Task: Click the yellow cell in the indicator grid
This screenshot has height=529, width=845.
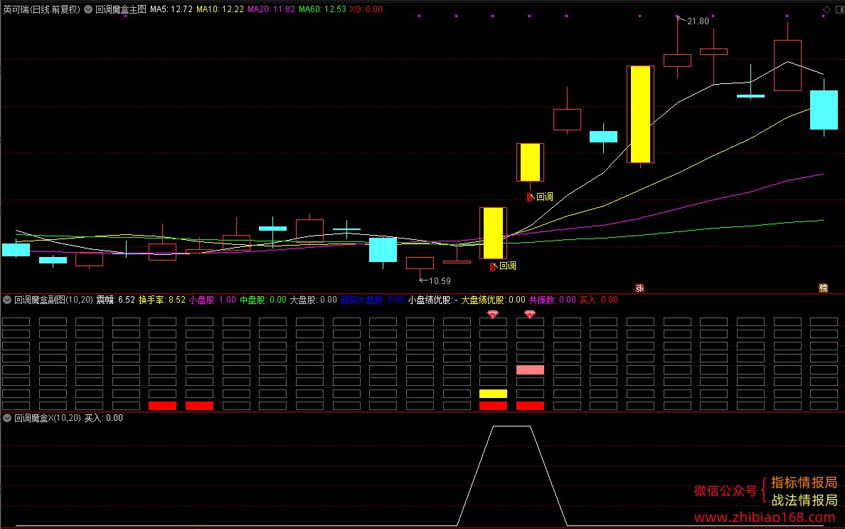Action: 493,394
